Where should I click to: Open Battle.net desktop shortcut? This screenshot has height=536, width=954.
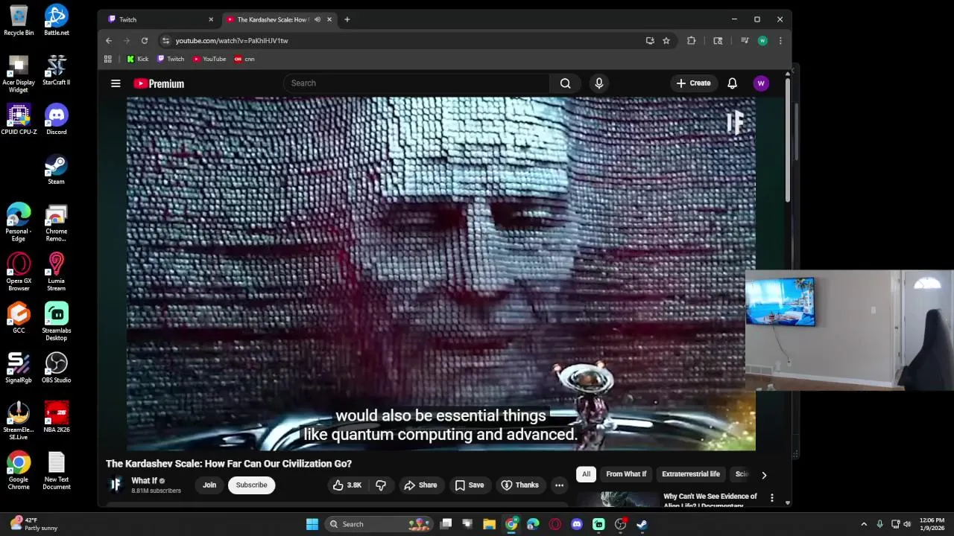pos(57,20)
